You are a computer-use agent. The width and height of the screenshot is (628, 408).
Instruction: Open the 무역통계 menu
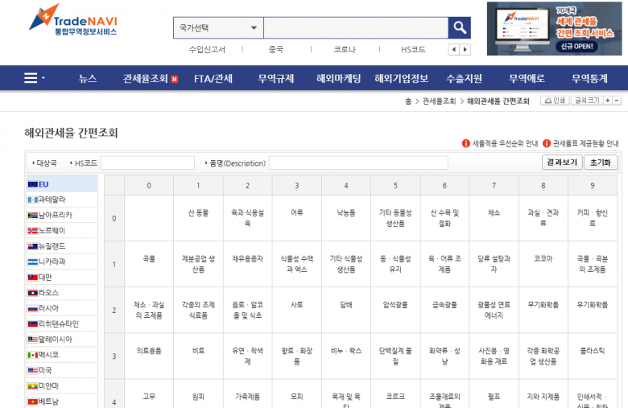pyautogui.click(x=589, y=79)
